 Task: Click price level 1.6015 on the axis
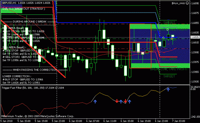tap(195, 42)
